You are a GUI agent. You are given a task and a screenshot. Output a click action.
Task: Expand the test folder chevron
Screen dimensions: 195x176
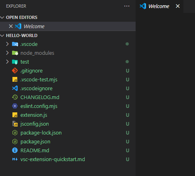coord(7,62)
